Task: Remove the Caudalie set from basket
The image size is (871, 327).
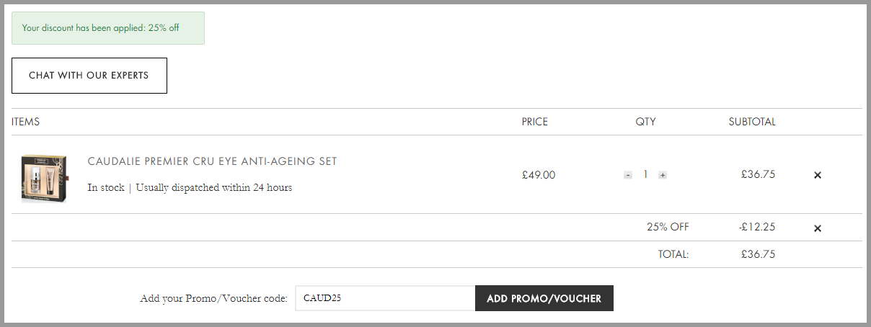Action: pyautogui.click(x=818, y=175)
